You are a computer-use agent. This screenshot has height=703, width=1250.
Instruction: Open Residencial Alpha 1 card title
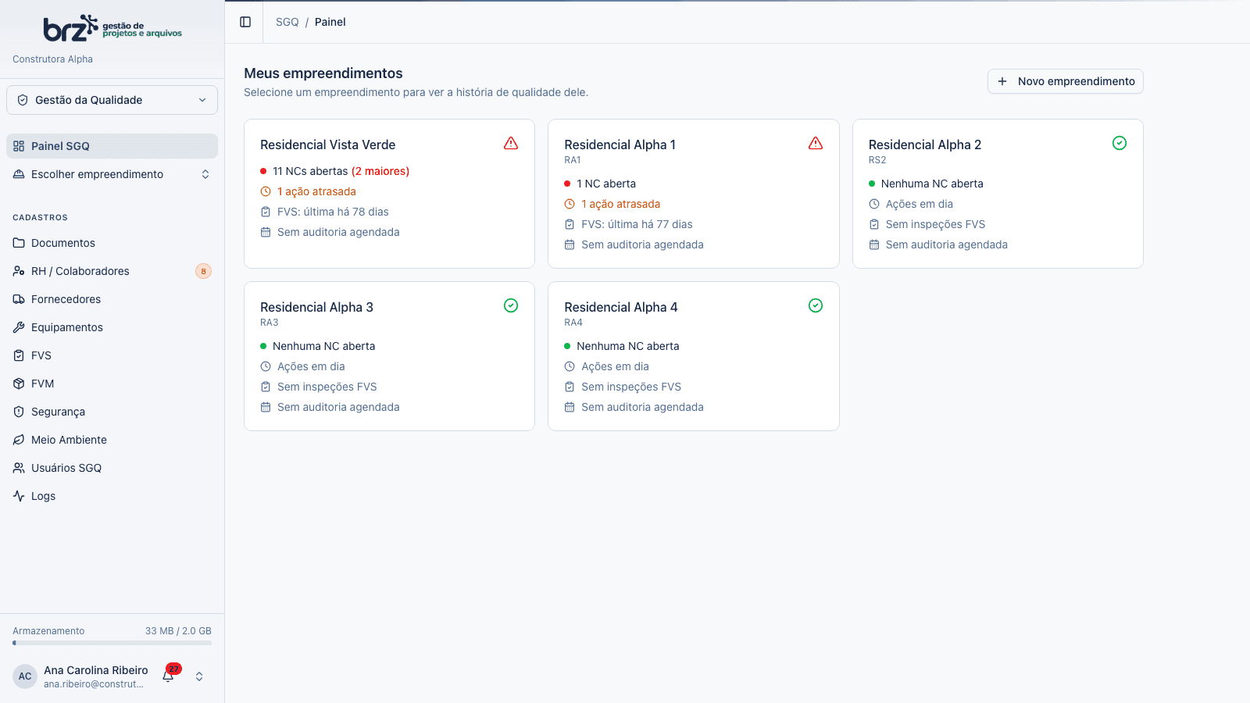(620, 145)
